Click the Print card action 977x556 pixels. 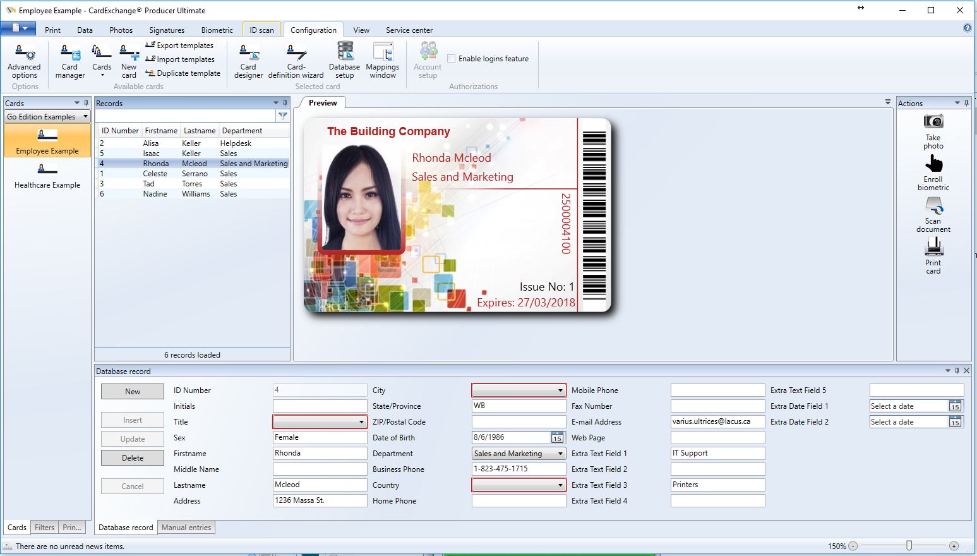tap(933, 256)
